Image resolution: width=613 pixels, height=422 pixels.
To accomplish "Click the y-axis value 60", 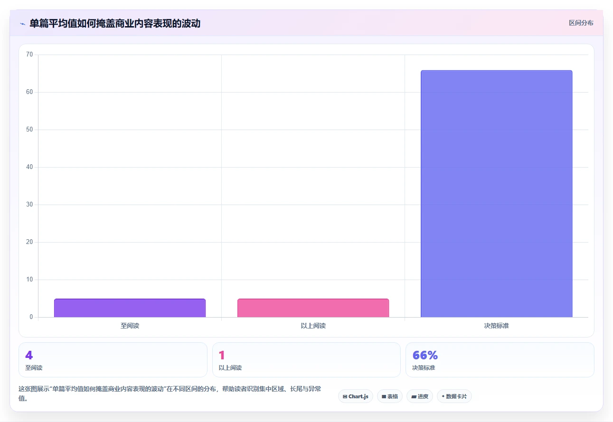I will 29,92.
